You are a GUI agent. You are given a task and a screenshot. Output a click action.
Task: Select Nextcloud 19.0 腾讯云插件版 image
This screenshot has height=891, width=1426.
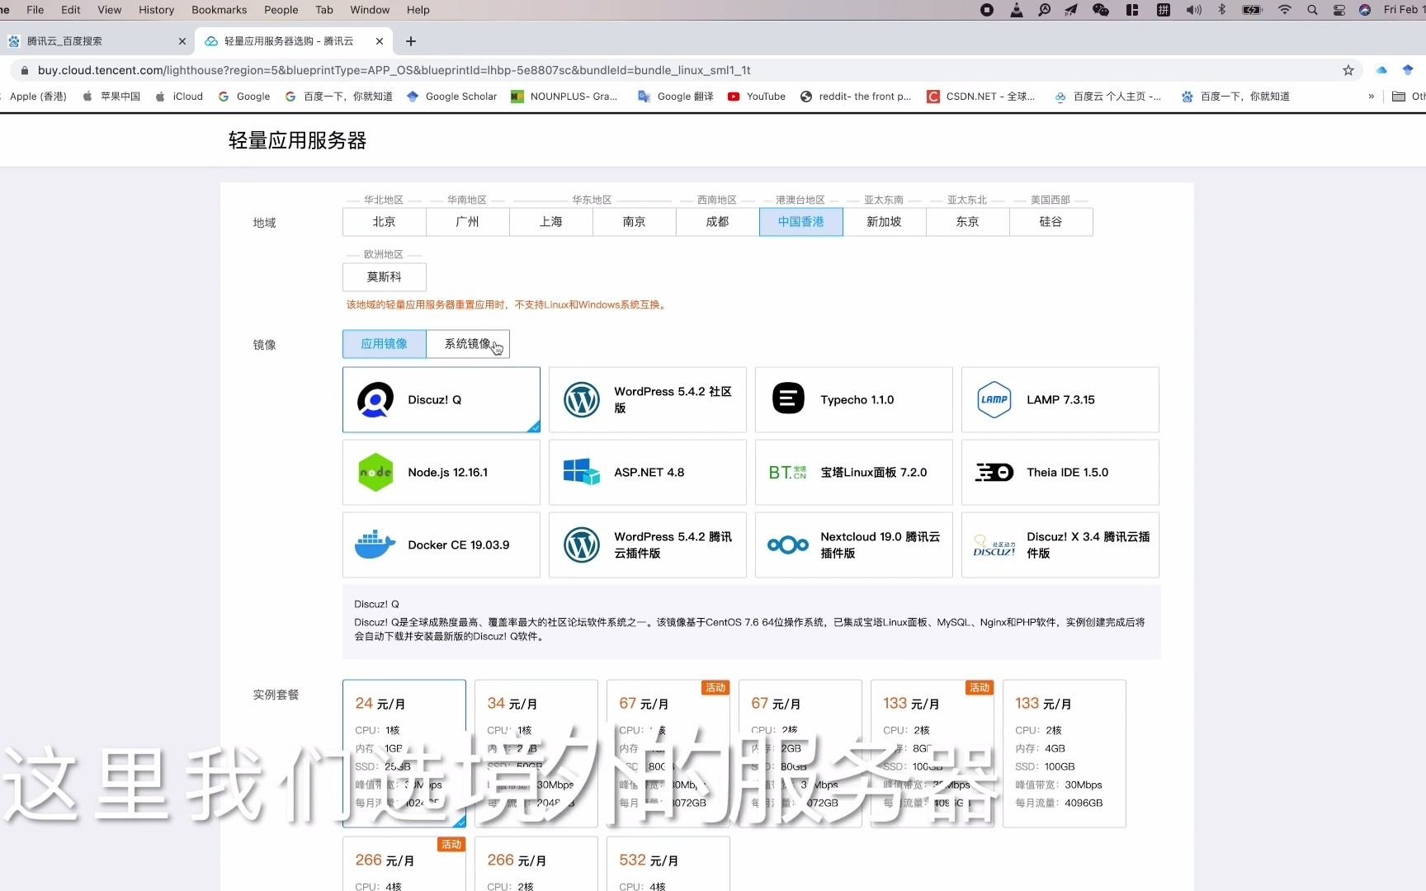(853, 545)
